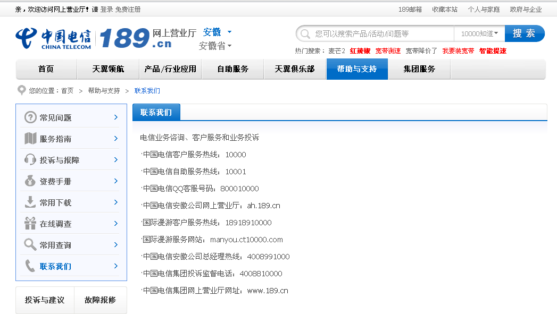Click the question mark icon for 常见问题

tap(30, 117)
